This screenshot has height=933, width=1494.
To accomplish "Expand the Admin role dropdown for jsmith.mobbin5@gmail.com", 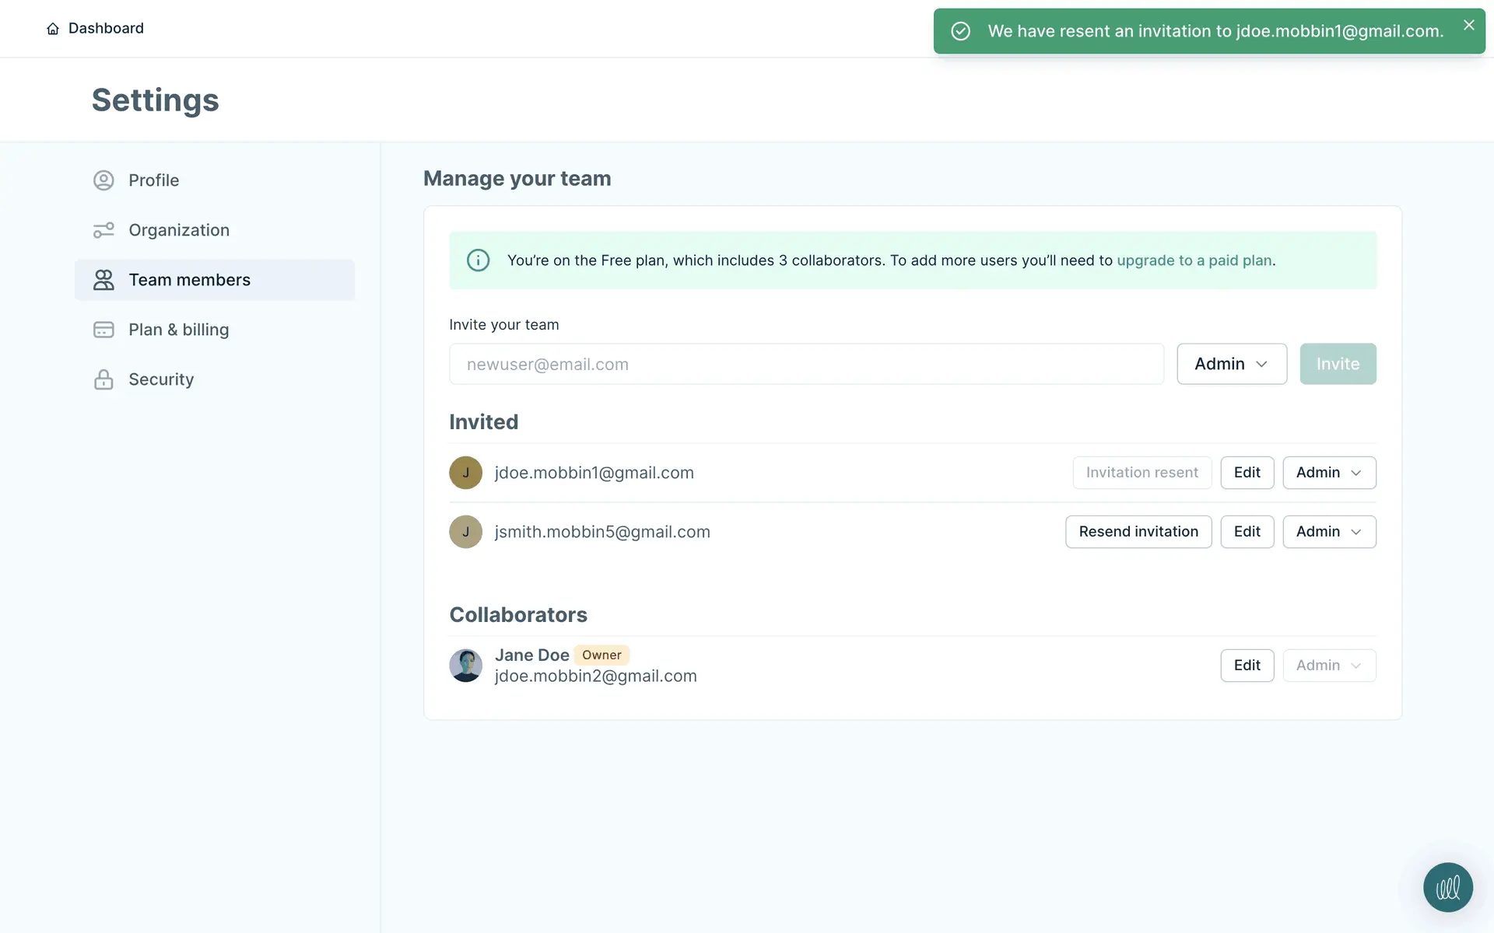I will (1328, 532).
